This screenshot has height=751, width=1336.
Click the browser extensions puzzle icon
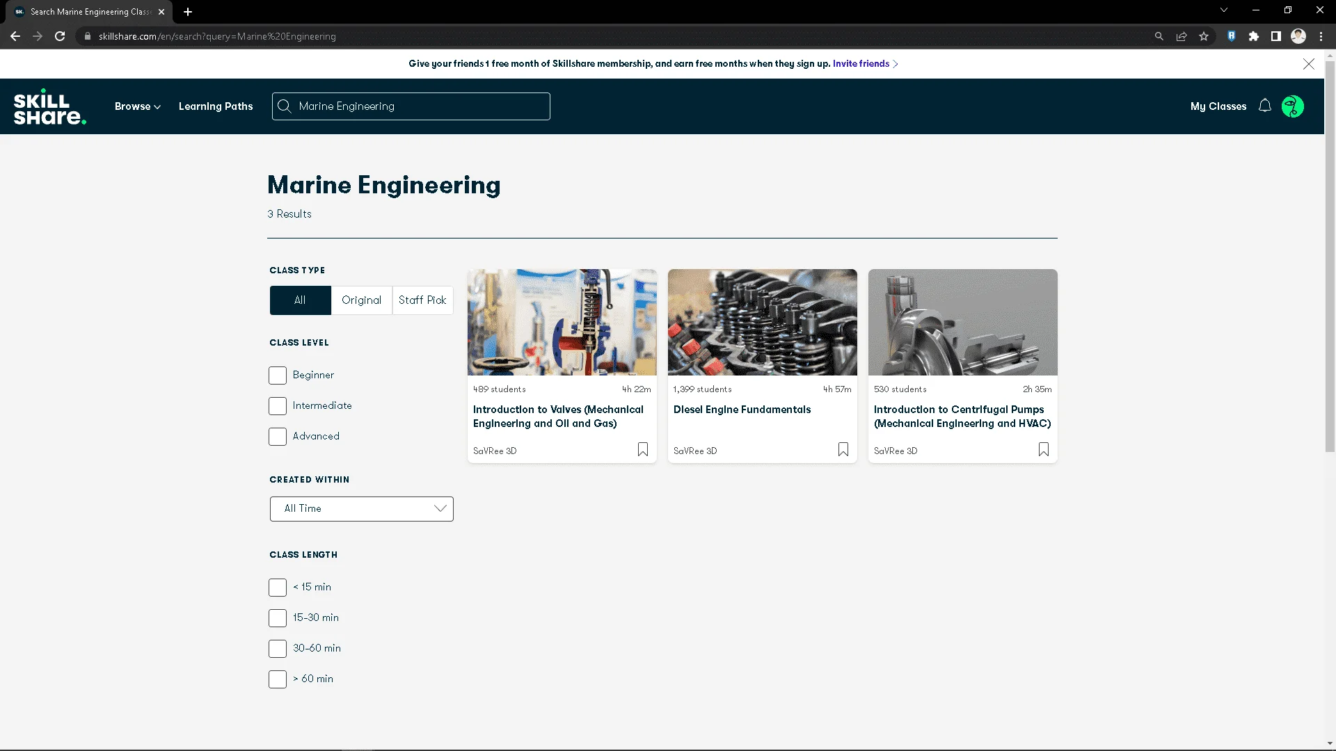pos(1254,36)
